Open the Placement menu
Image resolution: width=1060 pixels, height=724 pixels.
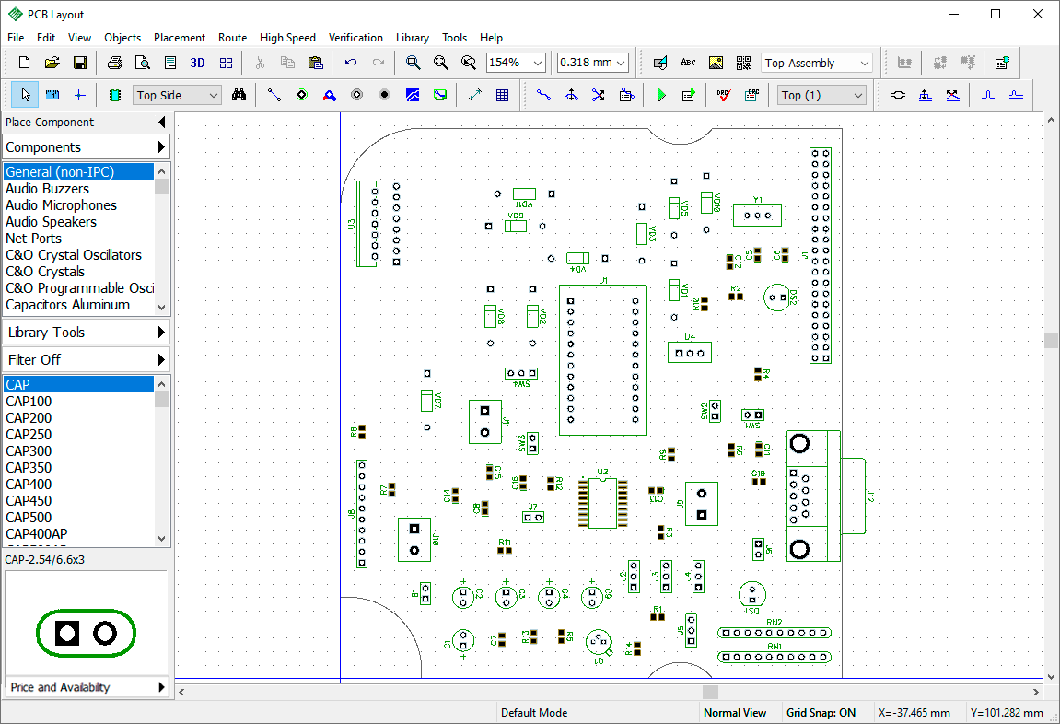click(180, 38)
